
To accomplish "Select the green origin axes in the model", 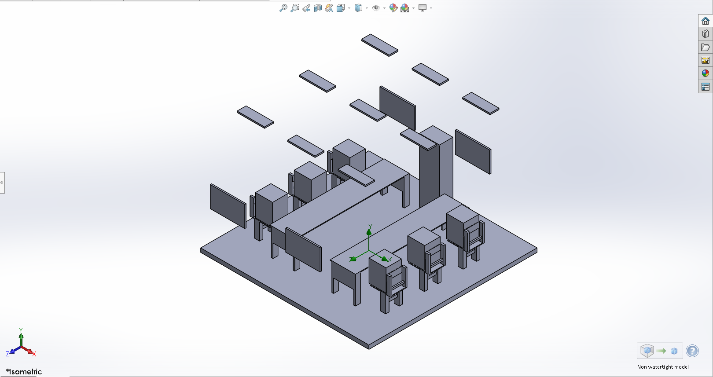I will click(370, 244).
